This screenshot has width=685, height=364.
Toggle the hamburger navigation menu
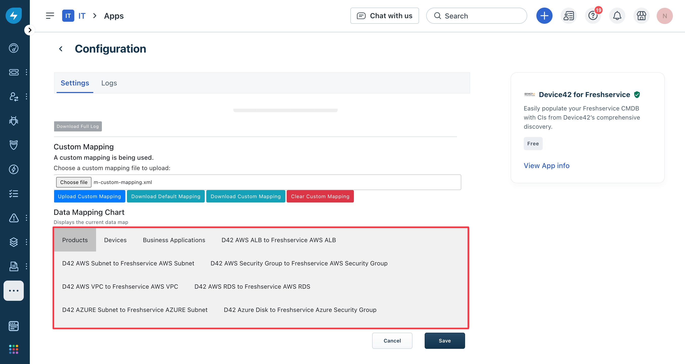pos(50,16)
